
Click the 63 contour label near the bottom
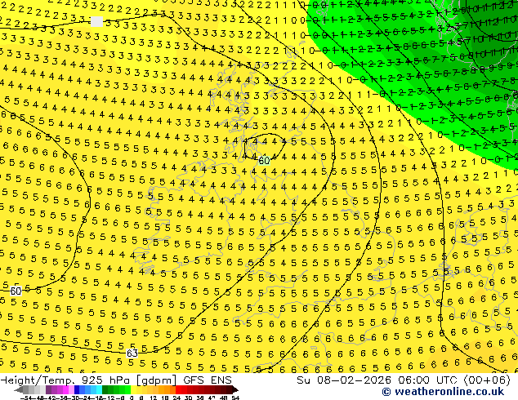click(132, 353)
